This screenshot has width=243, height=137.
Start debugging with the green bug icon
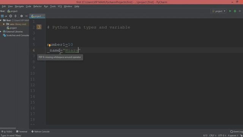(x=235, y=11)
